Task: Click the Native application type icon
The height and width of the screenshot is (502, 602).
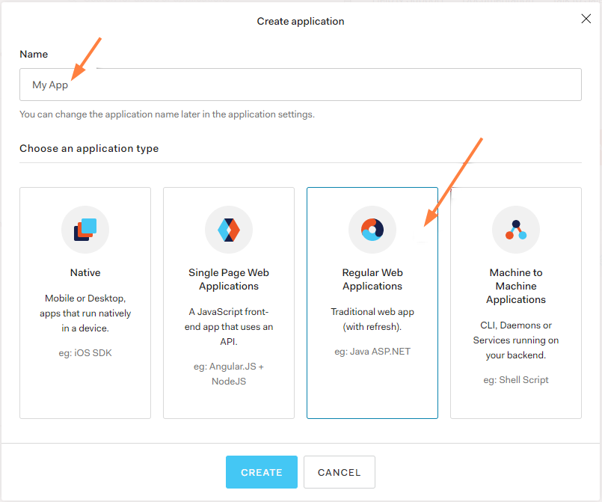Action: 85,230
